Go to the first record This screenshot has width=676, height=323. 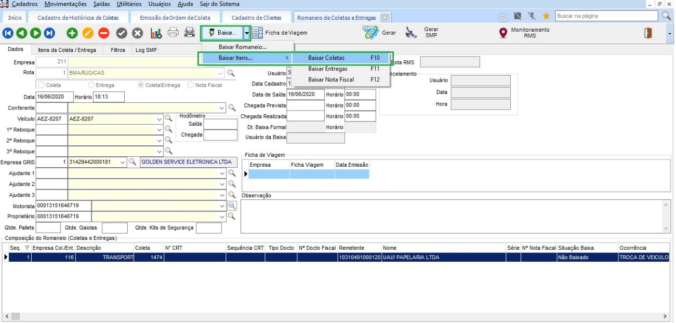[x=8, y=33]
